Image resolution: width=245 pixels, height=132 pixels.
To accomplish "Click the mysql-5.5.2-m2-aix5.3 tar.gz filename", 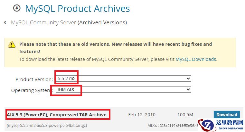I will (47, 125).
